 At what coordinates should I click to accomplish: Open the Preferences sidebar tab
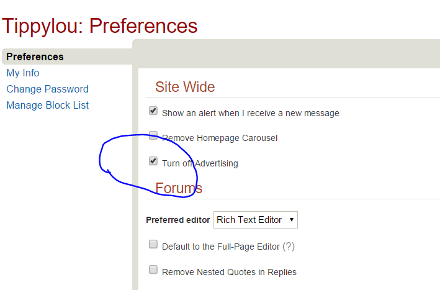click(x=35, y=57)
